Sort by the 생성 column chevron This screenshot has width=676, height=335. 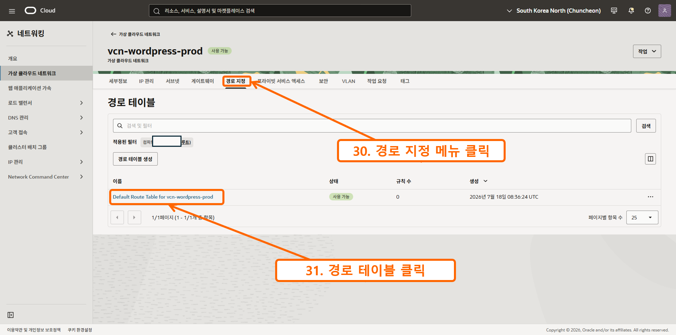coord(485,181)
